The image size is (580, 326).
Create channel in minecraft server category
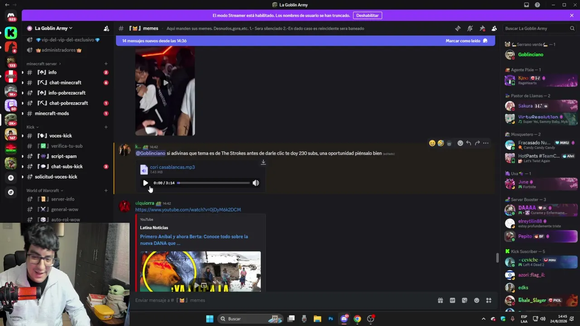click(106, 64)
